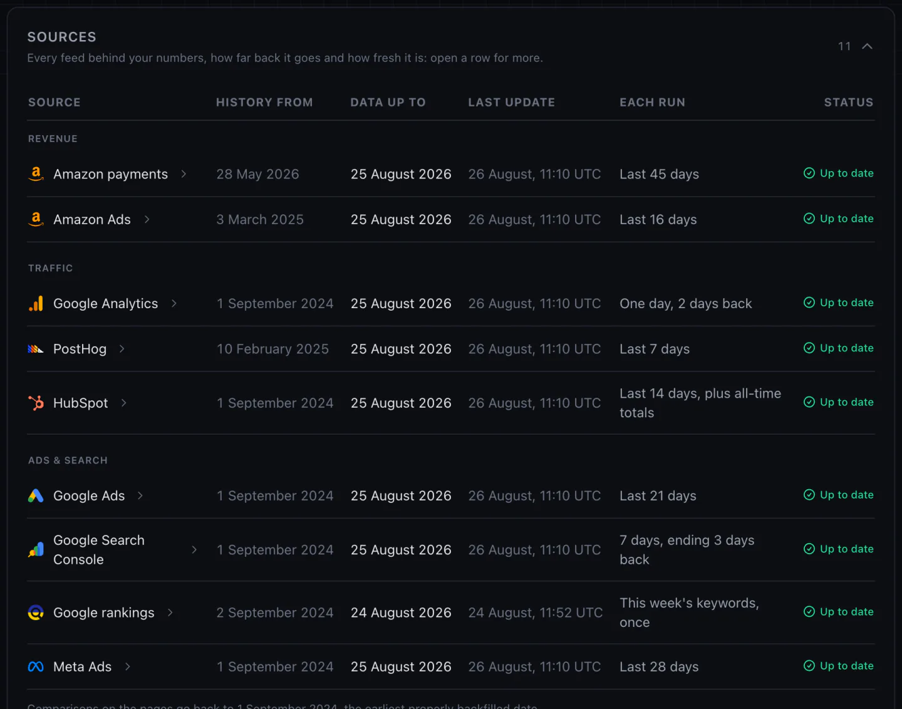Open the PostHog source name
The height and width of the screenshot is (709, 902).
point(80,349)
